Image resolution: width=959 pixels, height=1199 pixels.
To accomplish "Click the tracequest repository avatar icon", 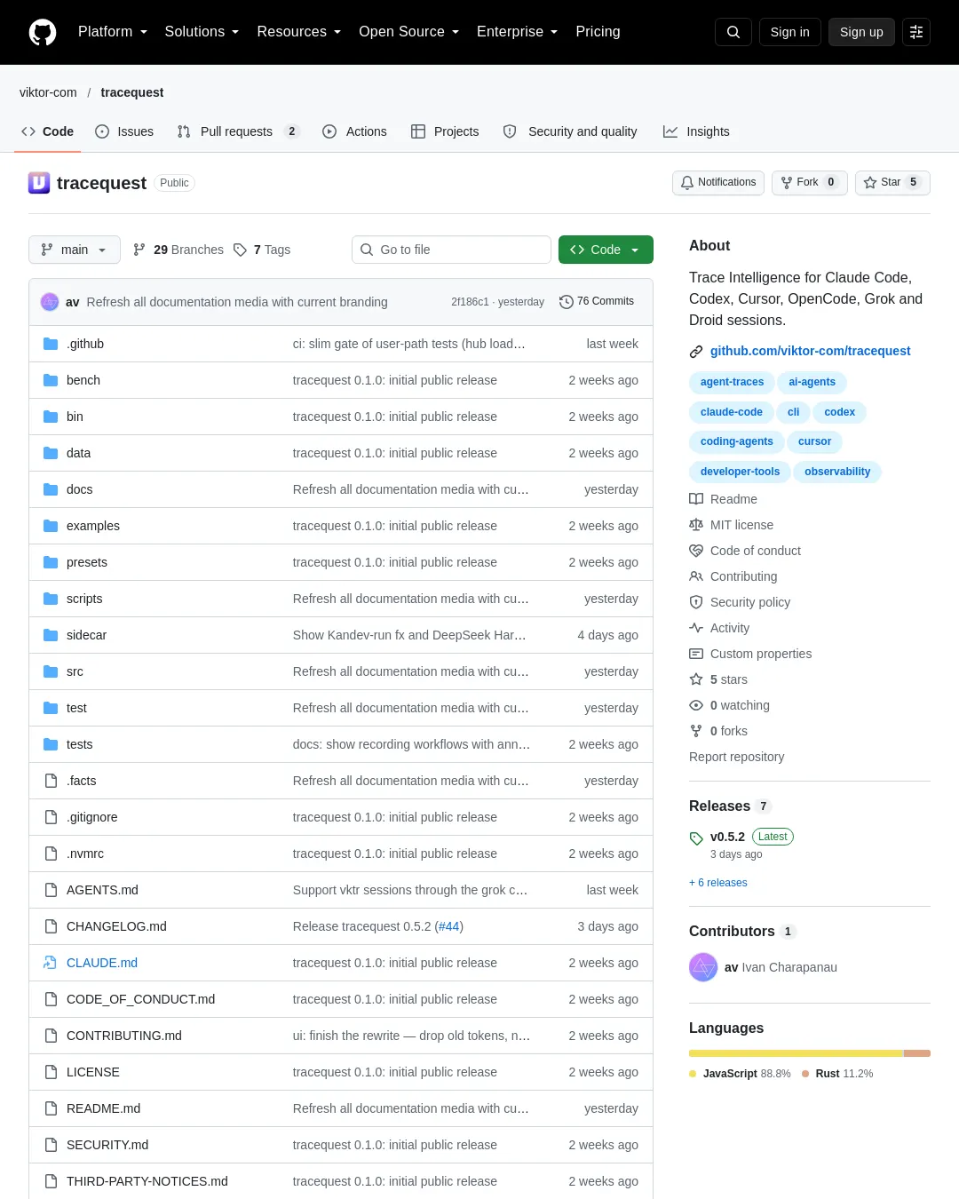I will tap(39, 183).
